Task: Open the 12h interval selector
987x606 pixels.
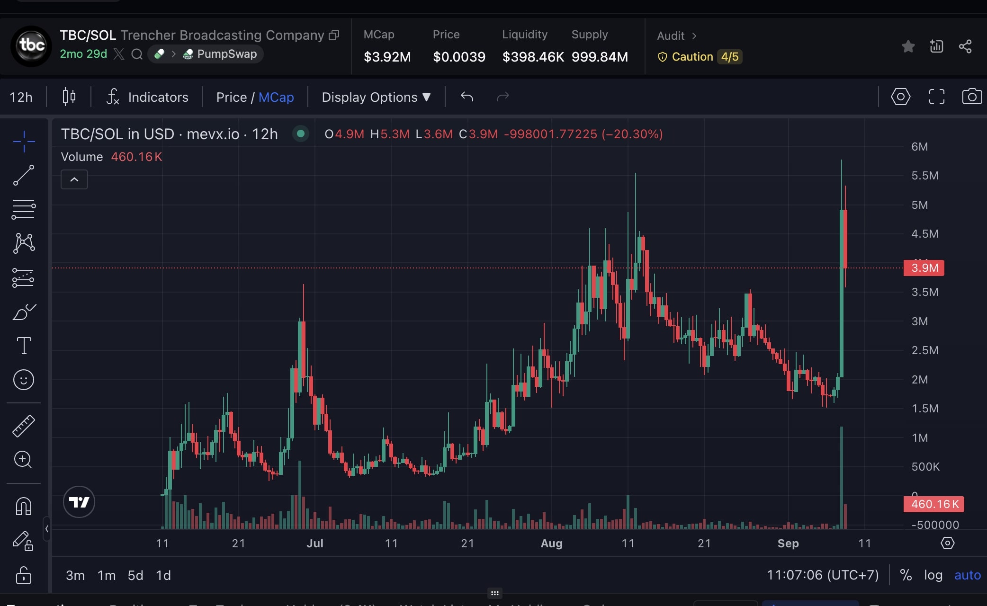Action: click(x=21, y=97)
